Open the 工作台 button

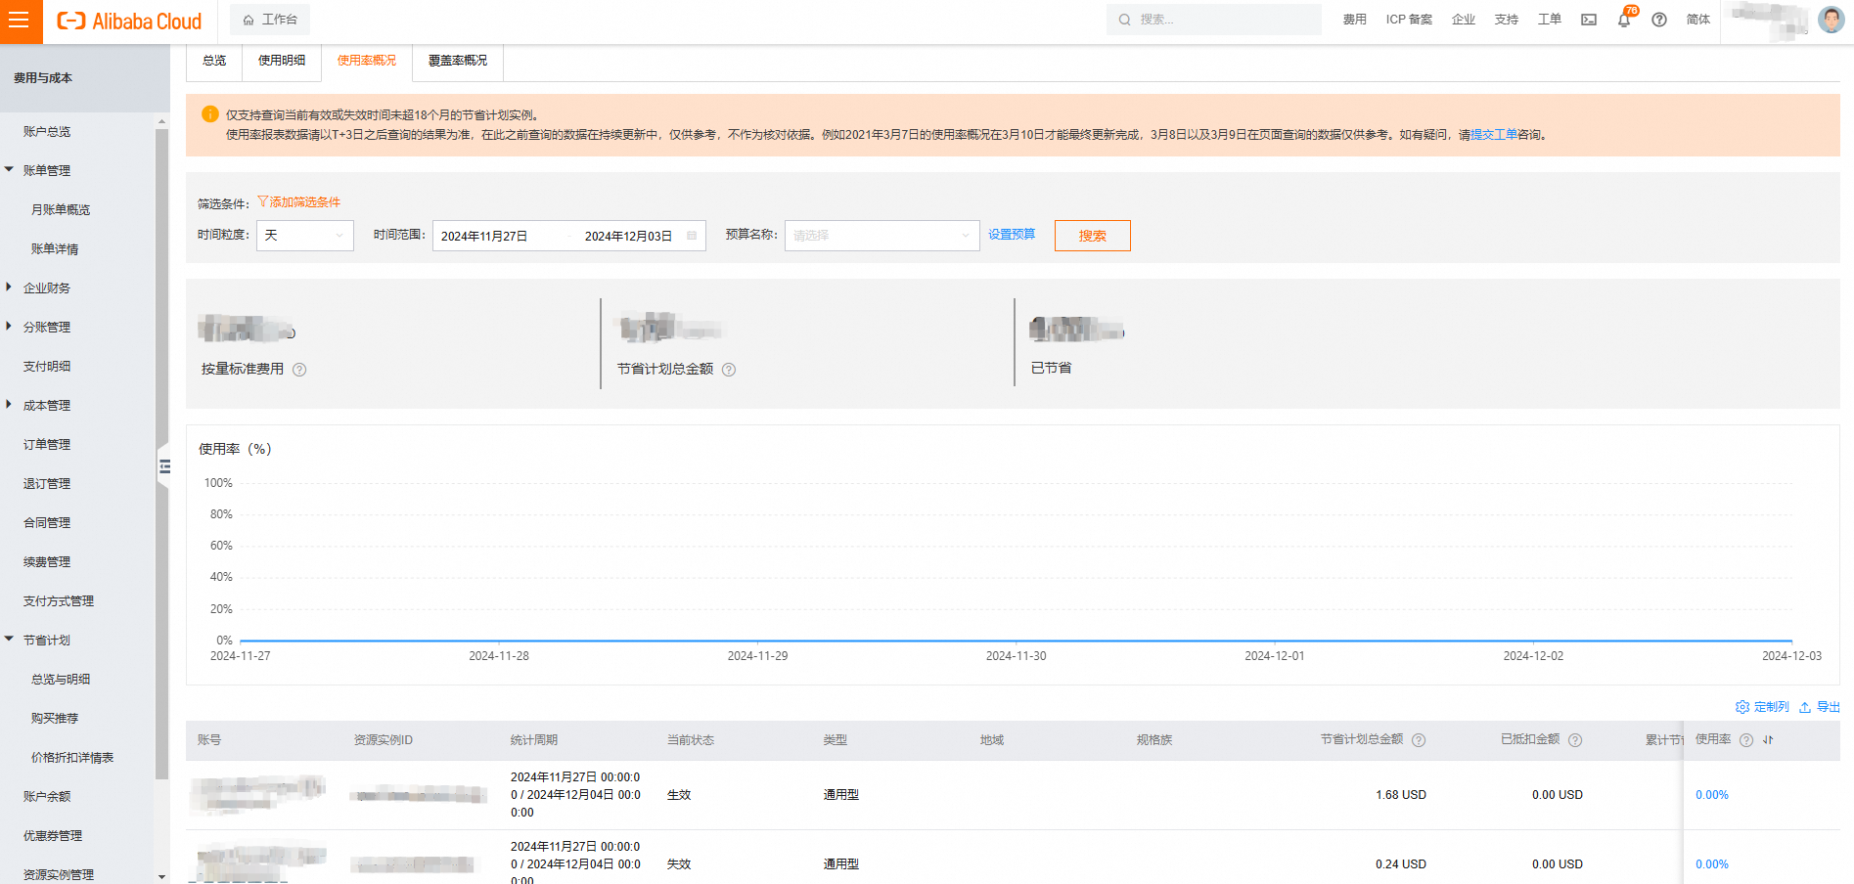point(270,20)
